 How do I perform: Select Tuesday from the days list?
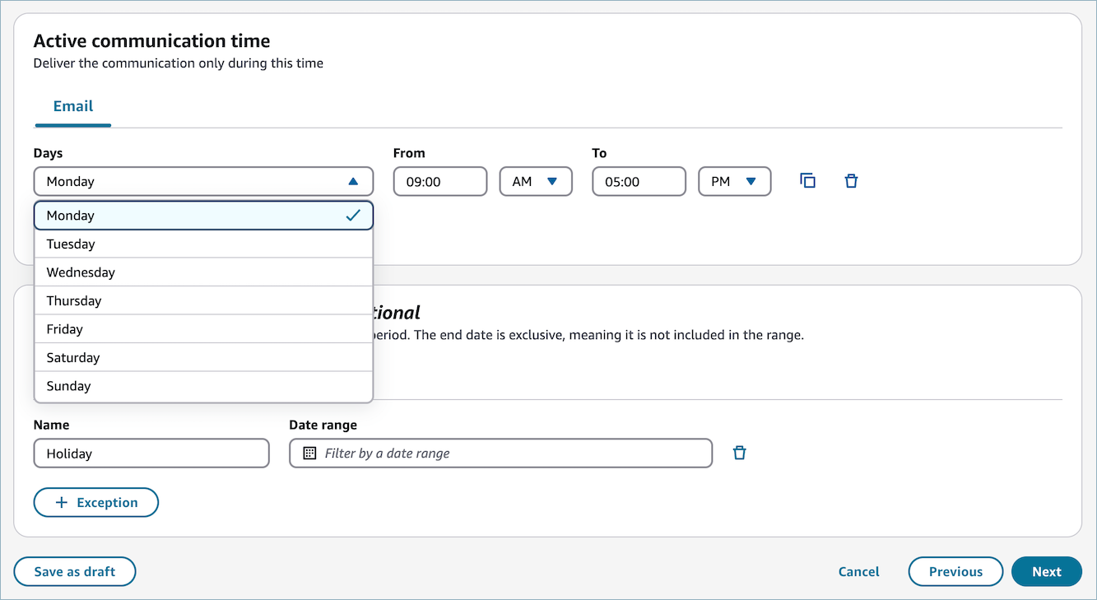point(203,244)
